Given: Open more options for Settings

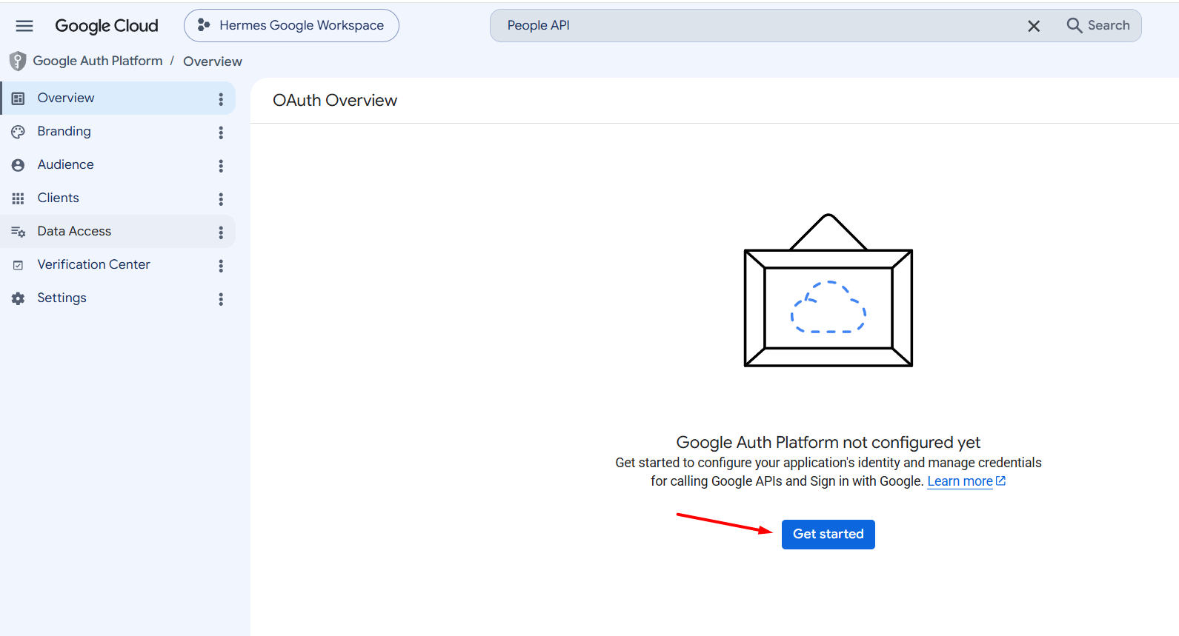Looking at the screenshot, I should tap(221, 299).
